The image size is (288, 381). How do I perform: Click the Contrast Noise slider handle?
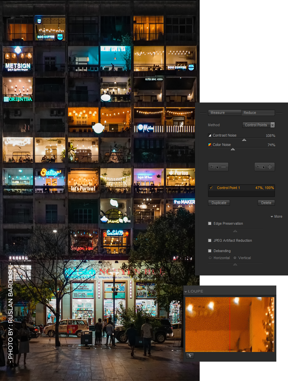[x=244, y=140]
